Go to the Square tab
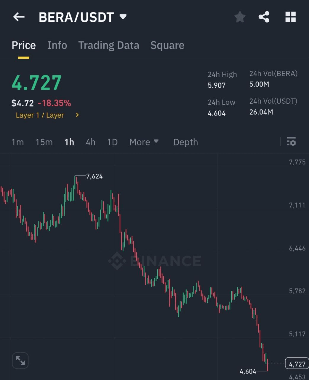The image size is (309, 380). tap(167, 45)
